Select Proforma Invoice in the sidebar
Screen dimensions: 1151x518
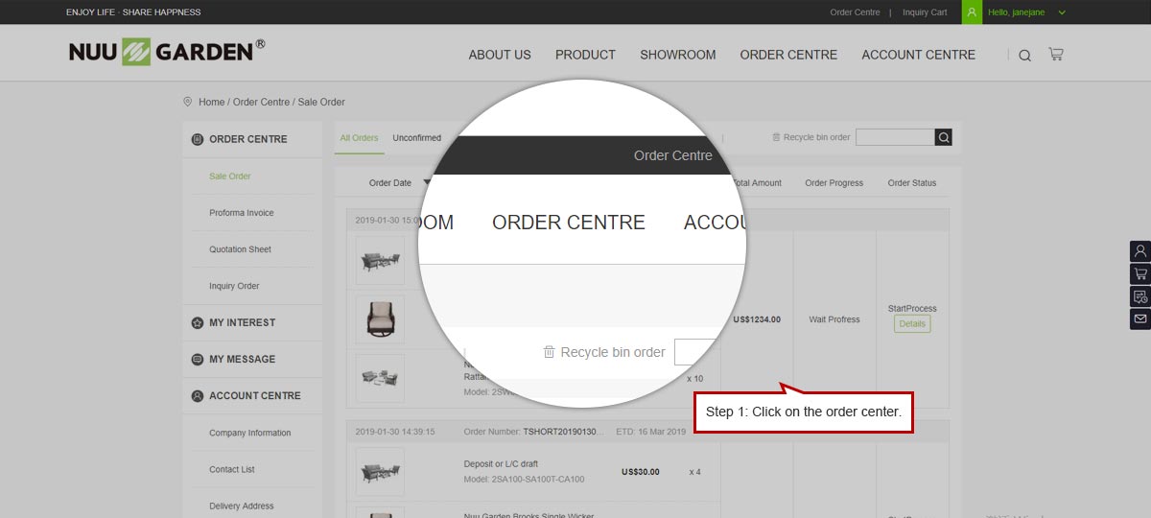point(242,213)
